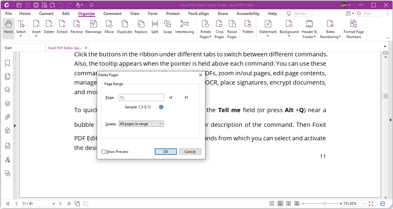Switch to the Protect tab
The width and height of the screenshot is (393, 209).
[x=173, y=13]
